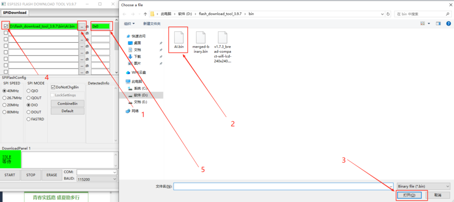Click the browse button beside the AI.bin path
The image size is (454, 202).
pos(82,26)
